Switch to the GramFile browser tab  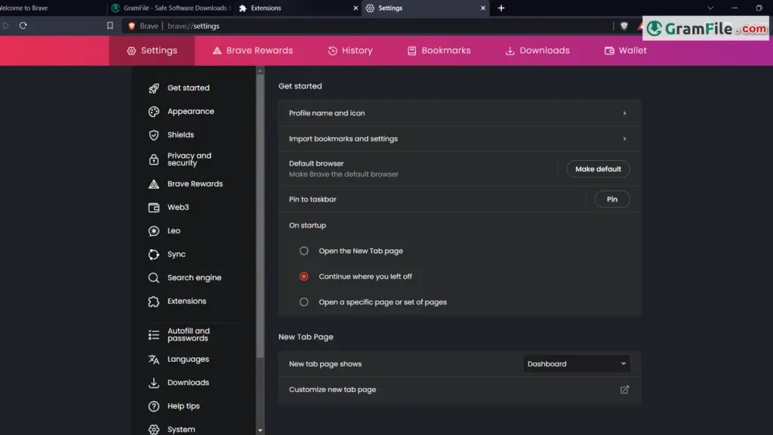[171, 8]
